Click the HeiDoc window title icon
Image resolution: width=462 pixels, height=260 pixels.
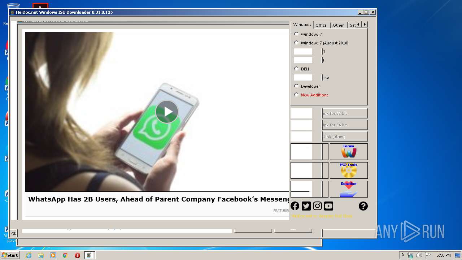[x=12, y=12]
